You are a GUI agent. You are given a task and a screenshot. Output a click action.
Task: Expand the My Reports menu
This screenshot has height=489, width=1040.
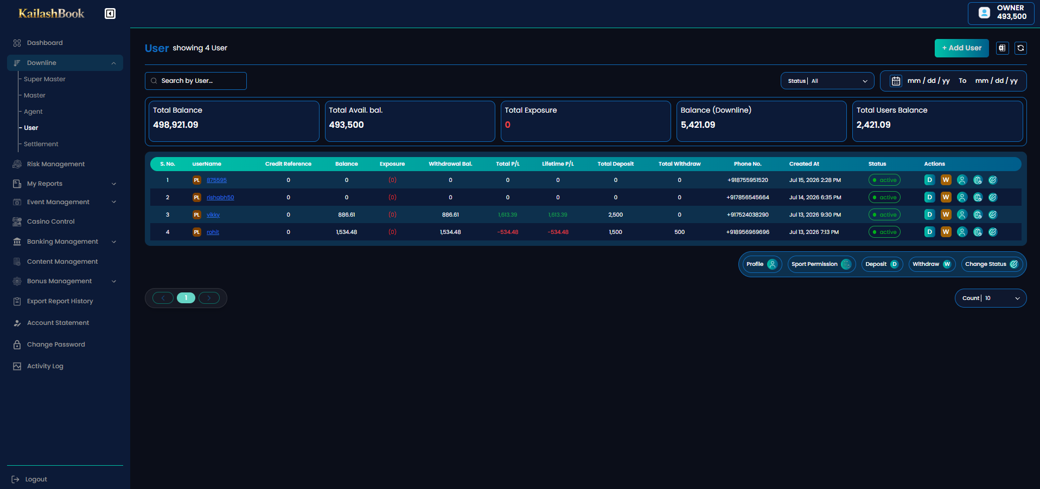coord(65,184)
